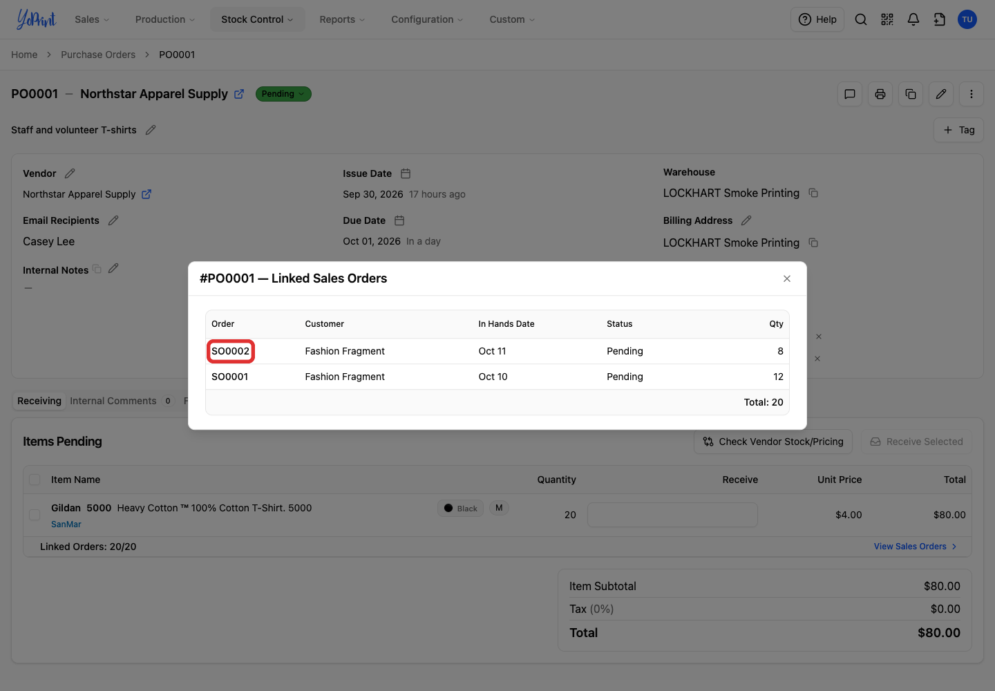Copy the Warehouse address

[813, 193]
